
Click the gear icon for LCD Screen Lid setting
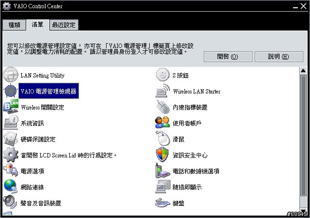(11, 155)
